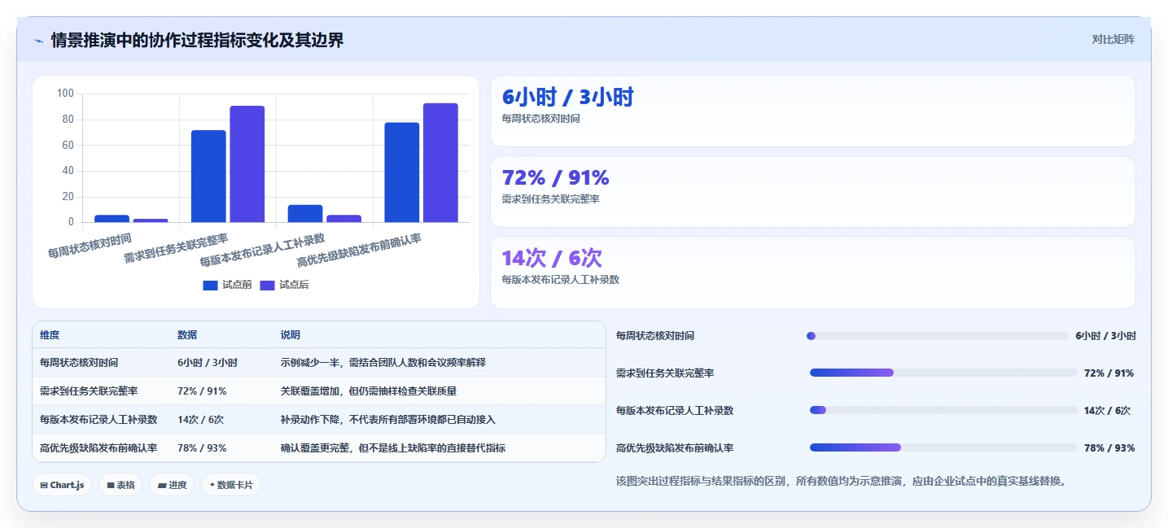The image size is (1168, 528).
Task: Toggle the 试点前 legend entry
Action: [227, 285]
